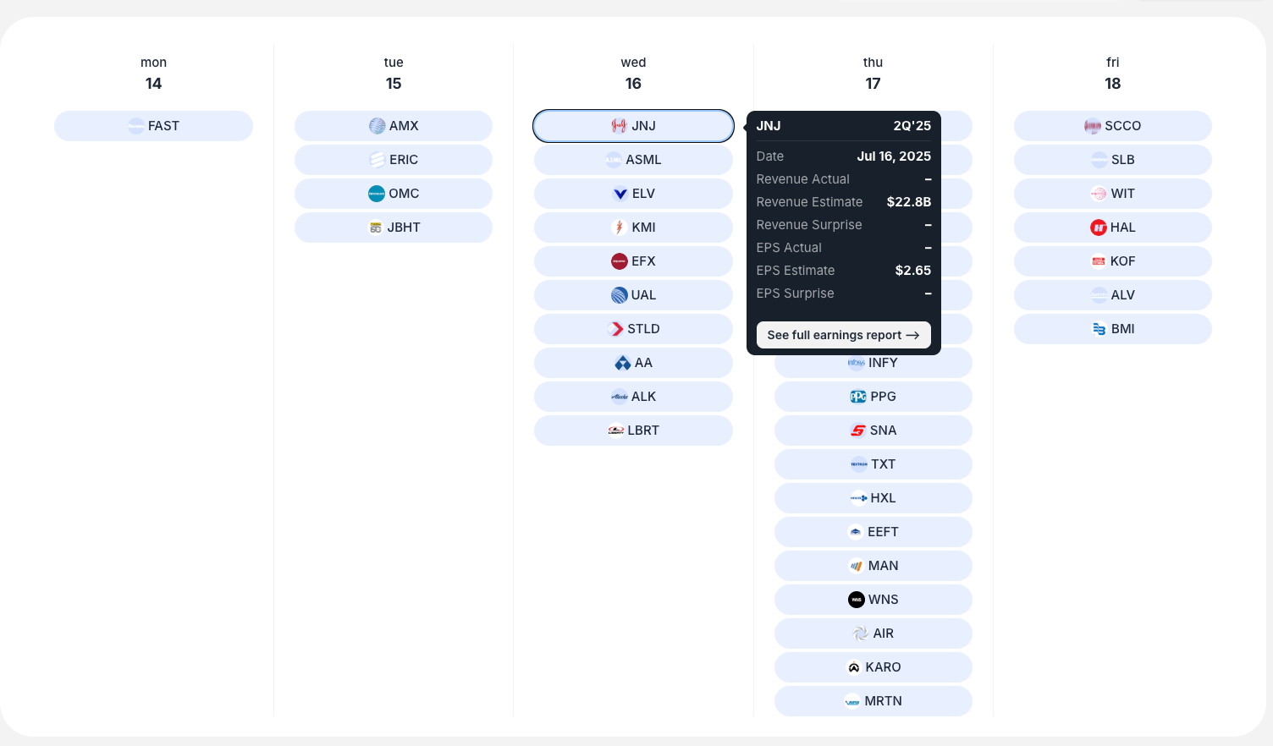This screenshot has width=1273, height=746.
Task: Select the KOF earnings entry
Action: 1113,261
